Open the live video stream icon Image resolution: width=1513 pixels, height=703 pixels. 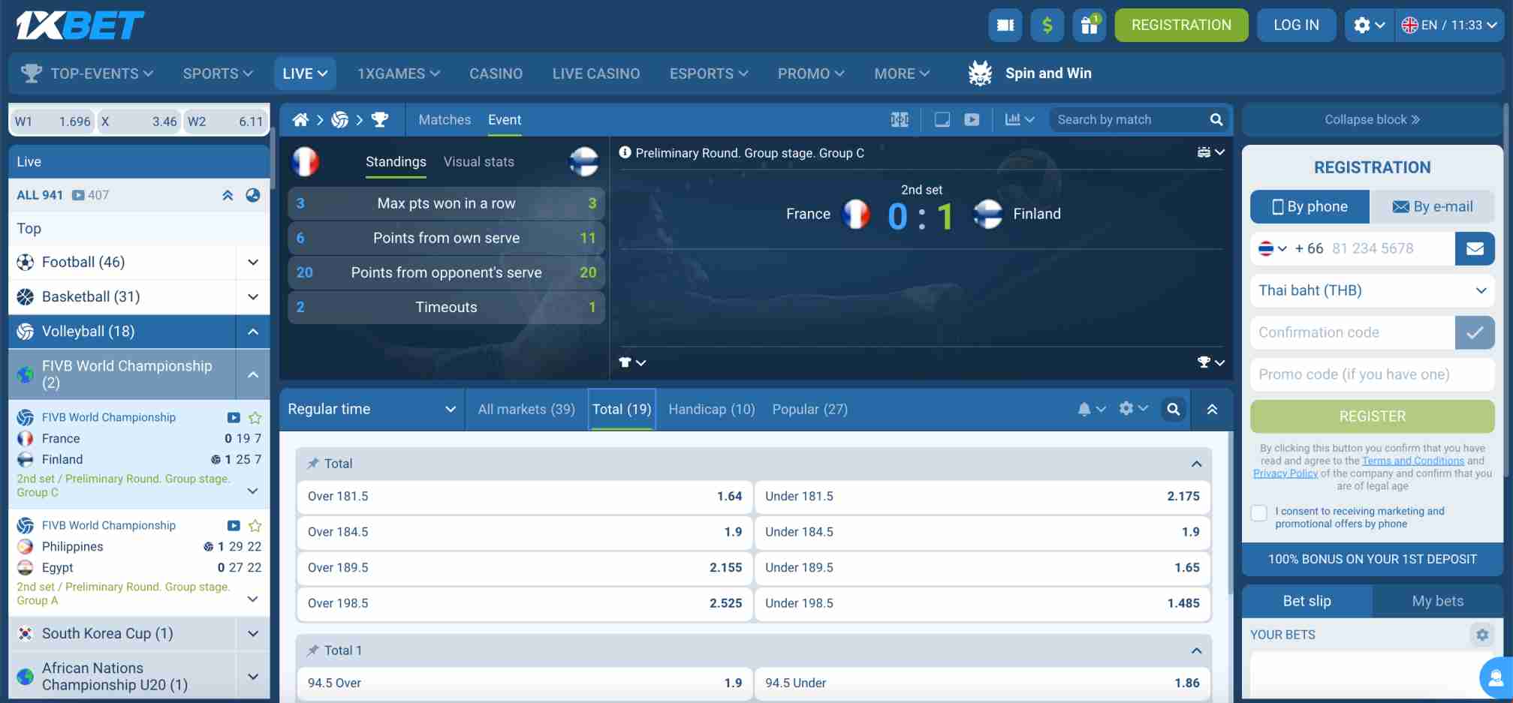tap(972, 119)
